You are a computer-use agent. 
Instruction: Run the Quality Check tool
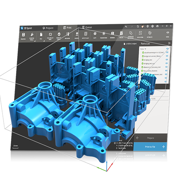[x=59, y=36]
